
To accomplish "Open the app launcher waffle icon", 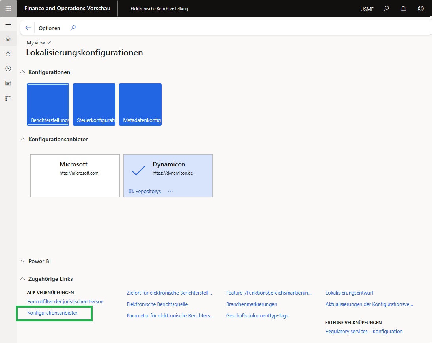I will [8, 9].
